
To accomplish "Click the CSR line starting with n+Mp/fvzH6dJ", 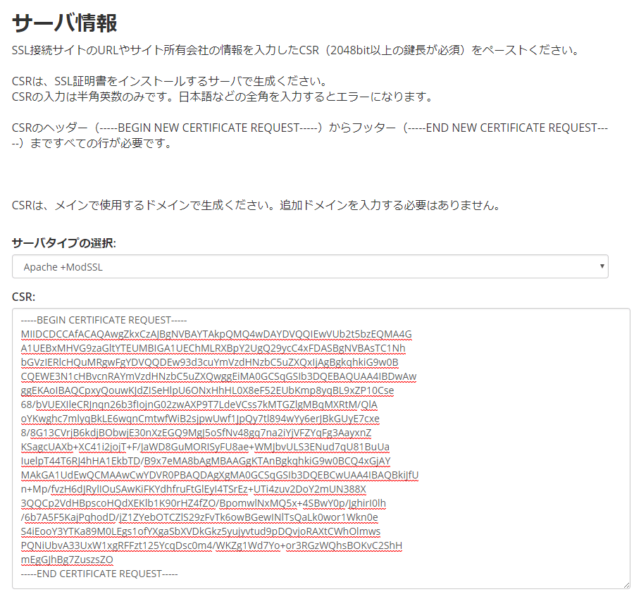I will pos(194,489).
